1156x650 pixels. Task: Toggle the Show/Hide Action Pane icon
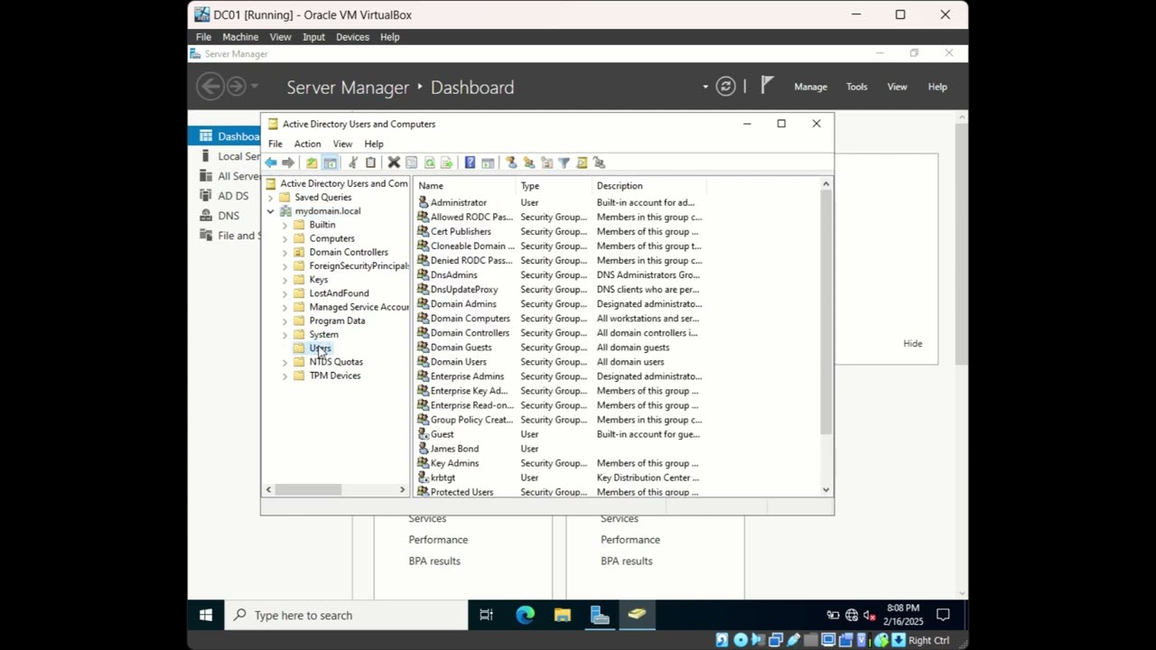tap(488, 162)
